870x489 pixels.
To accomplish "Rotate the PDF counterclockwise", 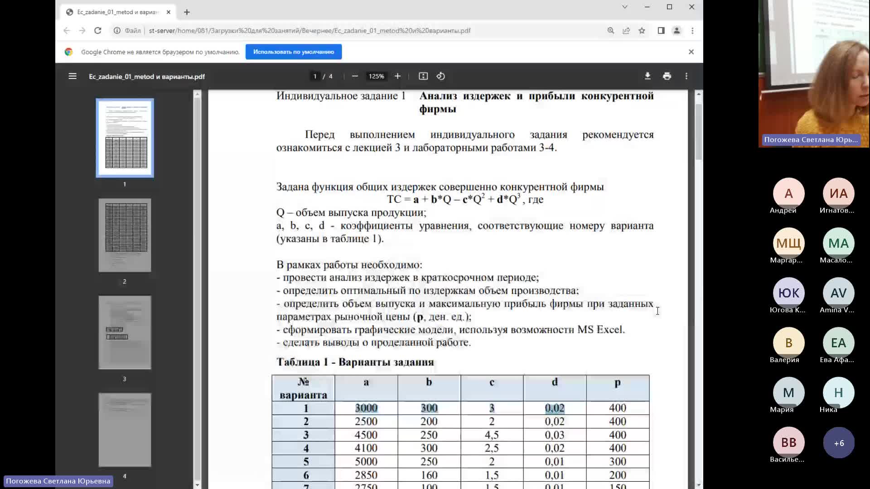I will [x=440, y=76].
